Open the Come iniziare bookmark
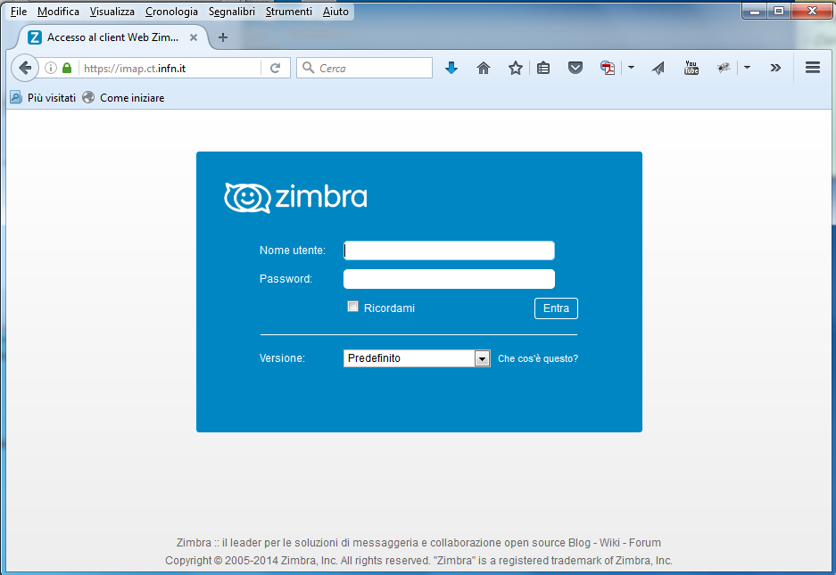Viewport: 836px width, 575px height. (124, 97)
